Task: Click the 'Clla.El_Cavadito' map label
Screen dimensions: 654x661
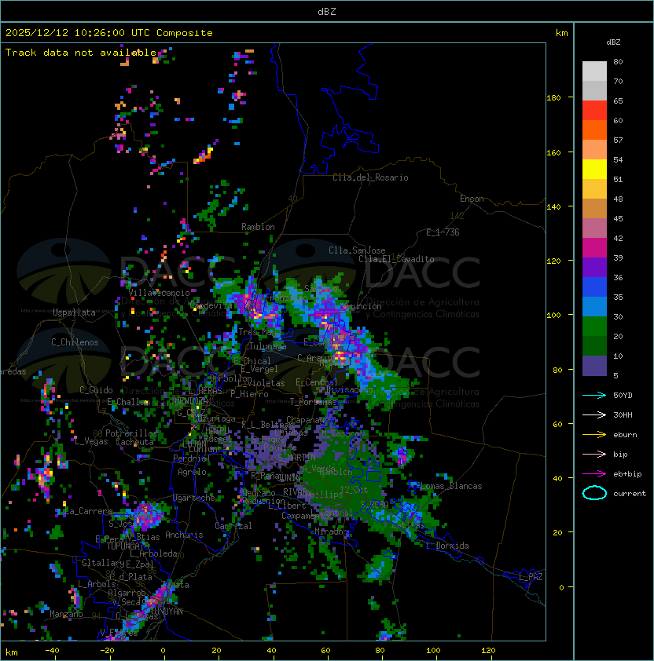Action: pos(396,259)
